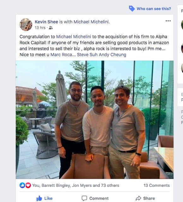
Task: View the list of people who reacted
Action: (x=76, y=185)
